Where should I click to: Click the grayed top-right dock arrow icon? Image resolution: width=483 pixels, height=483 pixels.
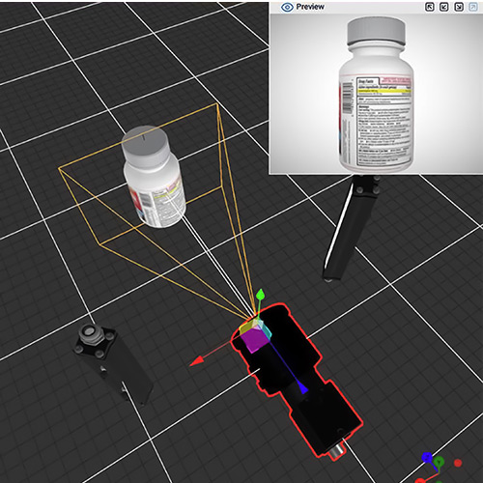pos(473,7)
